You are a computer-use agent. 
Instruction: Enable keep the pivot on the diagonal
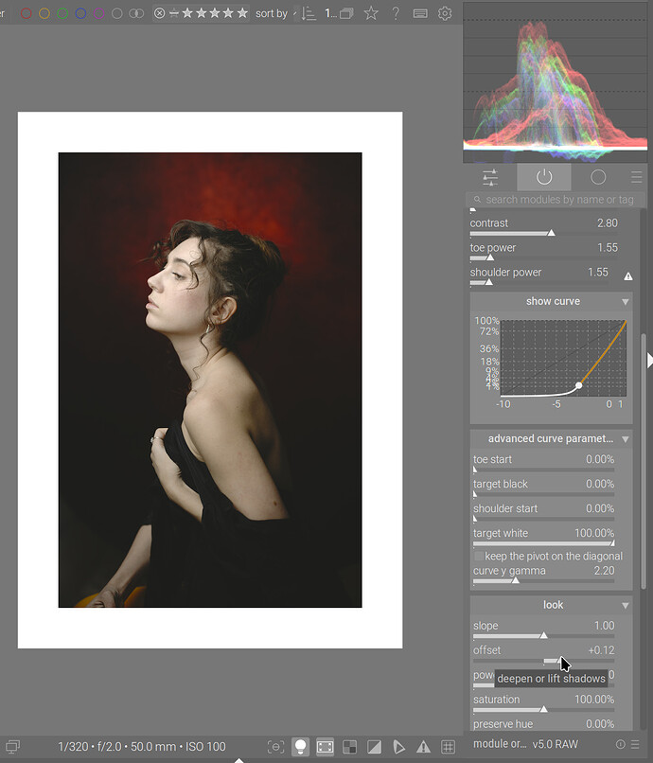click(479, 557)
